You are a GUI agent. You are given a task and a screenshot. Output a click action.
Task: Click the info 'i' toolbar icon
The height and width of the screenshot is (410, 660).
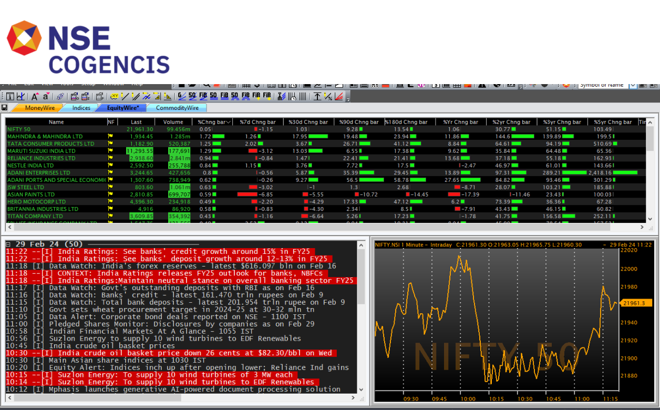pyautogui.click(x=9, y=96)
